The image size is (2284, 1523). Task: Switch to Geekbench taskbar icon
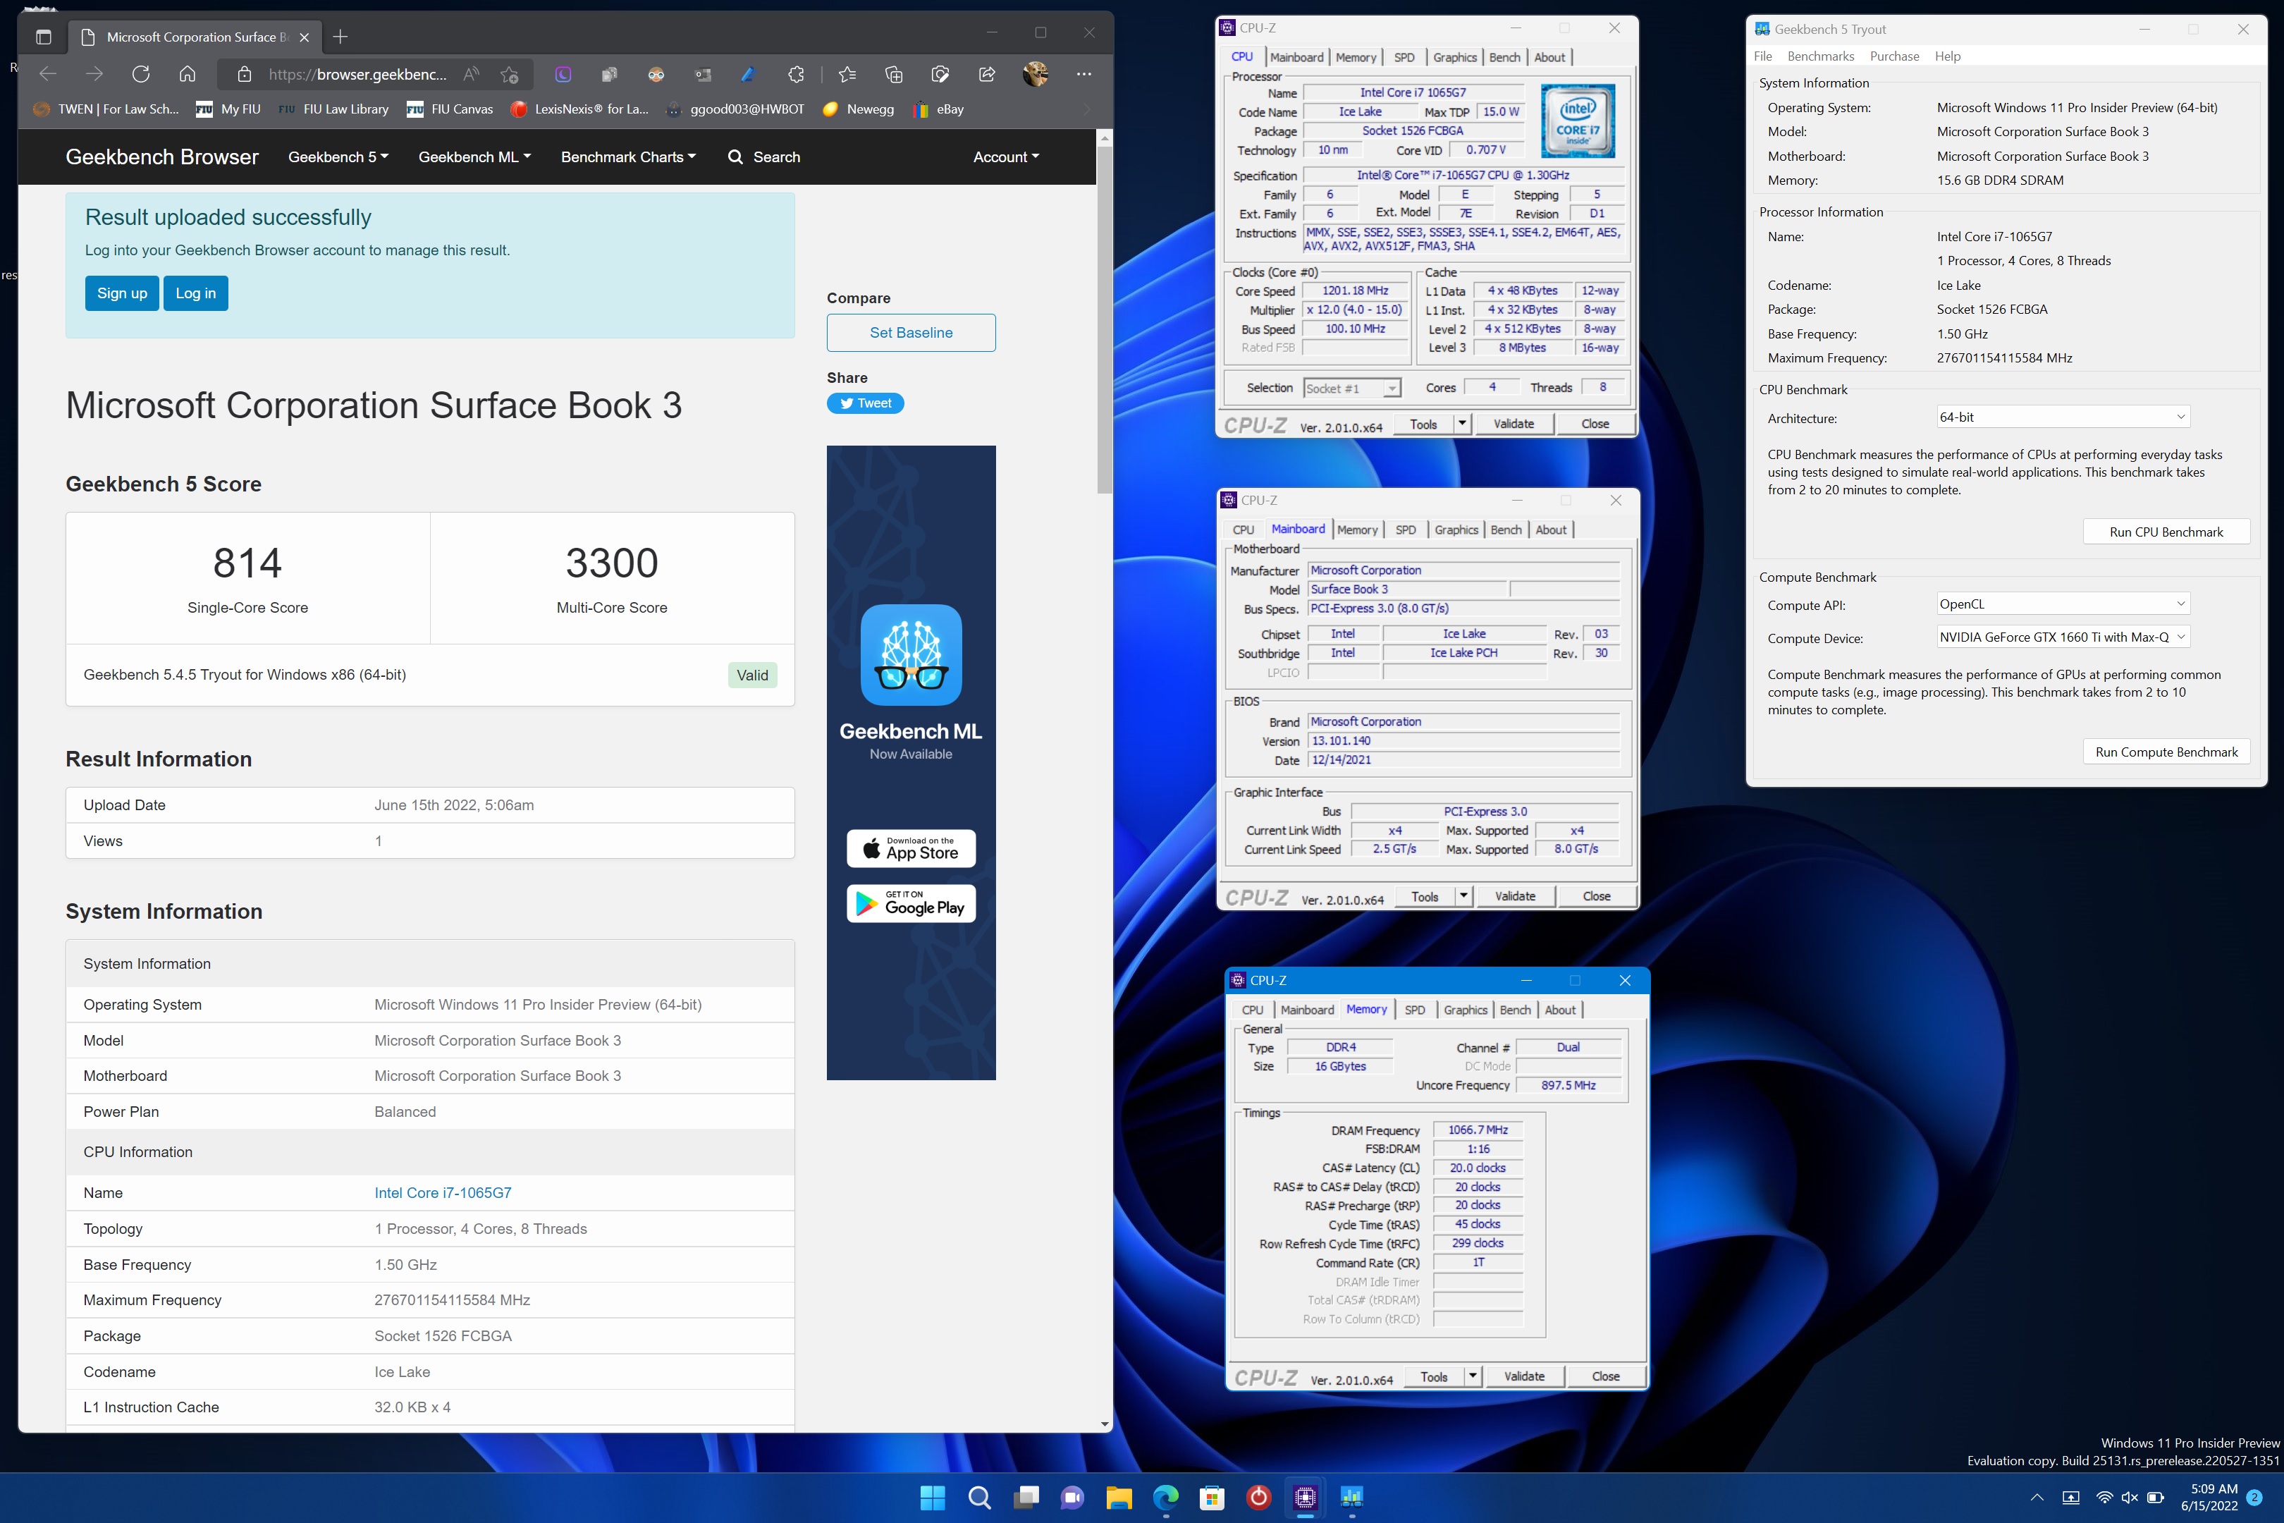[1352, 1497]
